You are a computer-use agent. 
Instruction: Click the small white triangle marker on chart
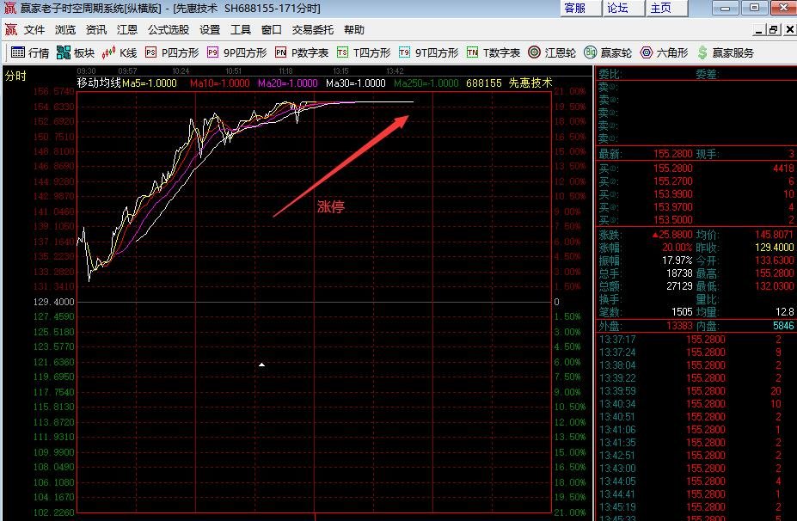click(x=261, y=365)
